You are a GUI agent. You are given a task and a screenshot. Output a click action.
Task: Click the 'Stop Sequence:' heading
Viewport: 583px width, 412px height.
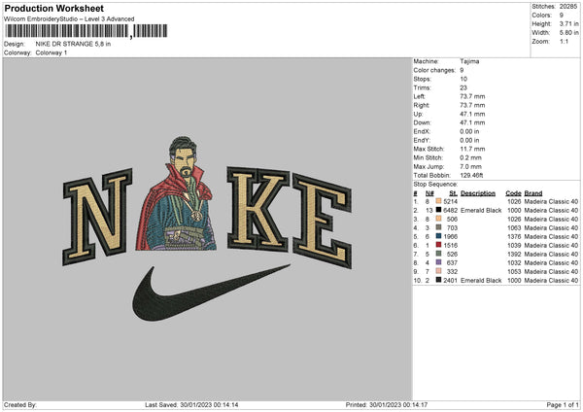coord(435,184)
